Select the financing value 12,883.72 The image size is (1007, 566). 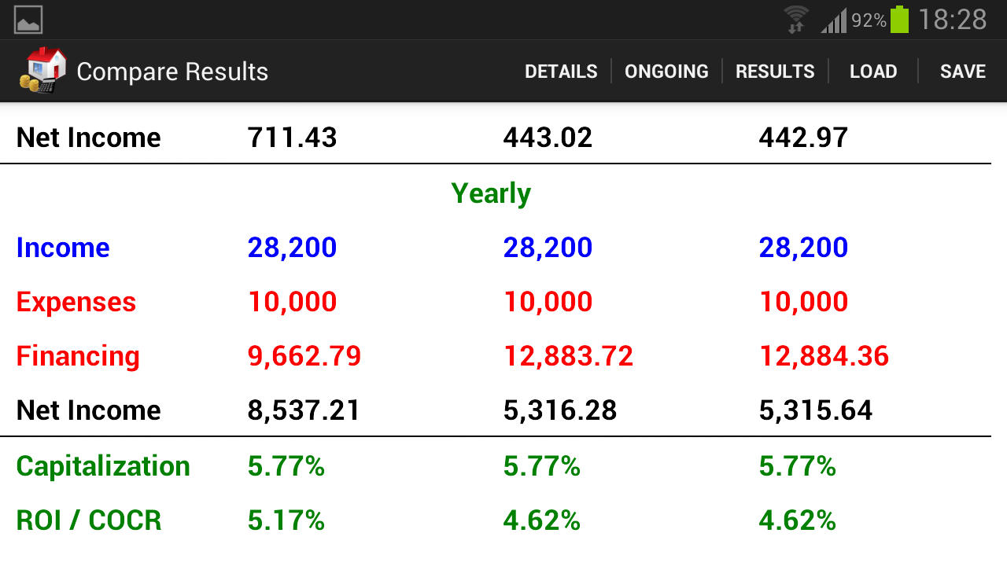coord(568,356)
